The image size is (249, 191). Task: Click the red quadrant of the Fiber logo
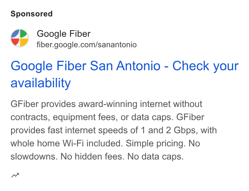pos(15,42)
